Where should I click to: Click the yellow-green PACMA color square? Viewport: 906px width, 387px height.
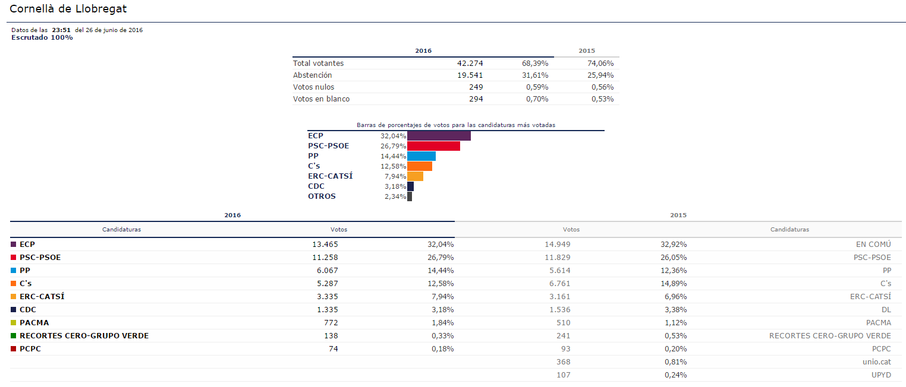click(14, 322)
